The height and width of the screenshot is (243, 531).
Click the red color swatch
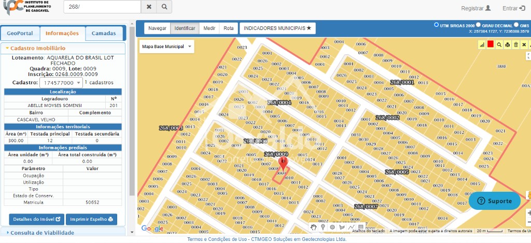[x=490, y=45]
